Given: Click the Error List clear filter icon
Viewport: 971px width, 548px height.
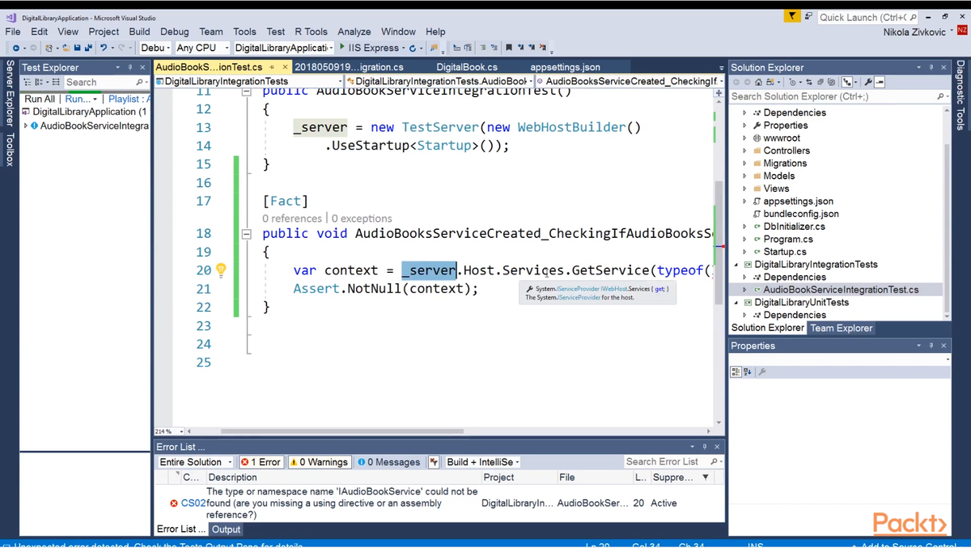Looking at the screenshot, I should tap(434, 462).
